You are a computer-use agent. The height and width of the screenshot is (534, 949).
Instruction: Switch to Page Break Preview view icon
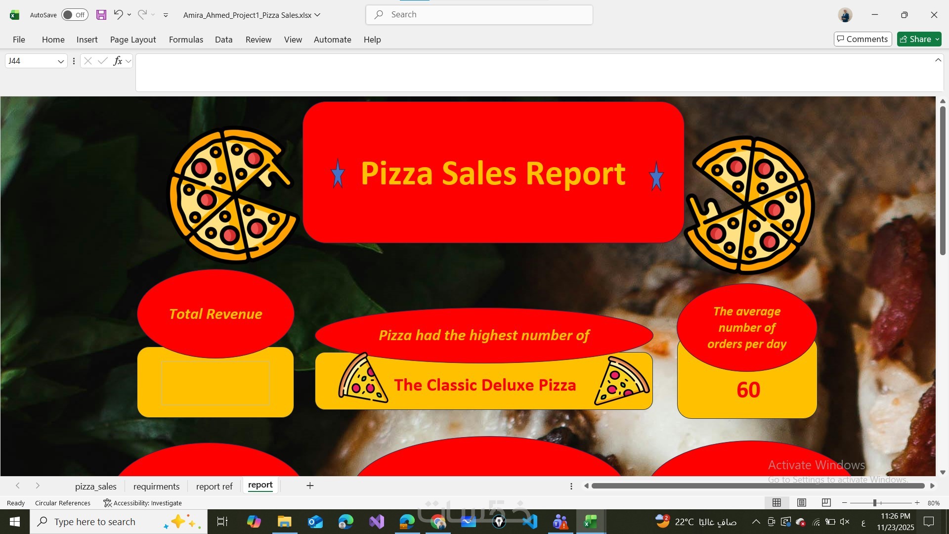pos(826,502)
